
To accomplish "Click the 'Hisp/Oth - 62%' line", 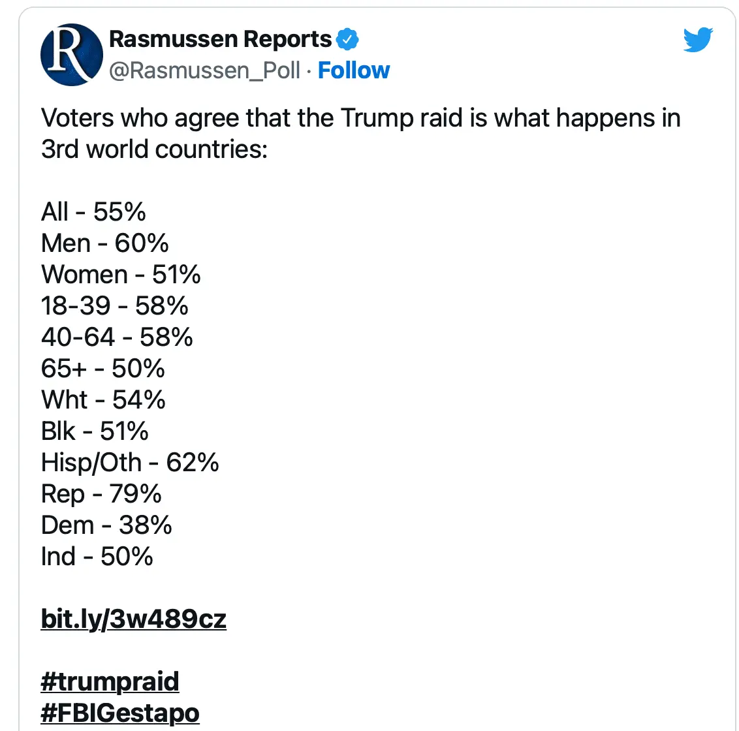I will coord(130,462).
